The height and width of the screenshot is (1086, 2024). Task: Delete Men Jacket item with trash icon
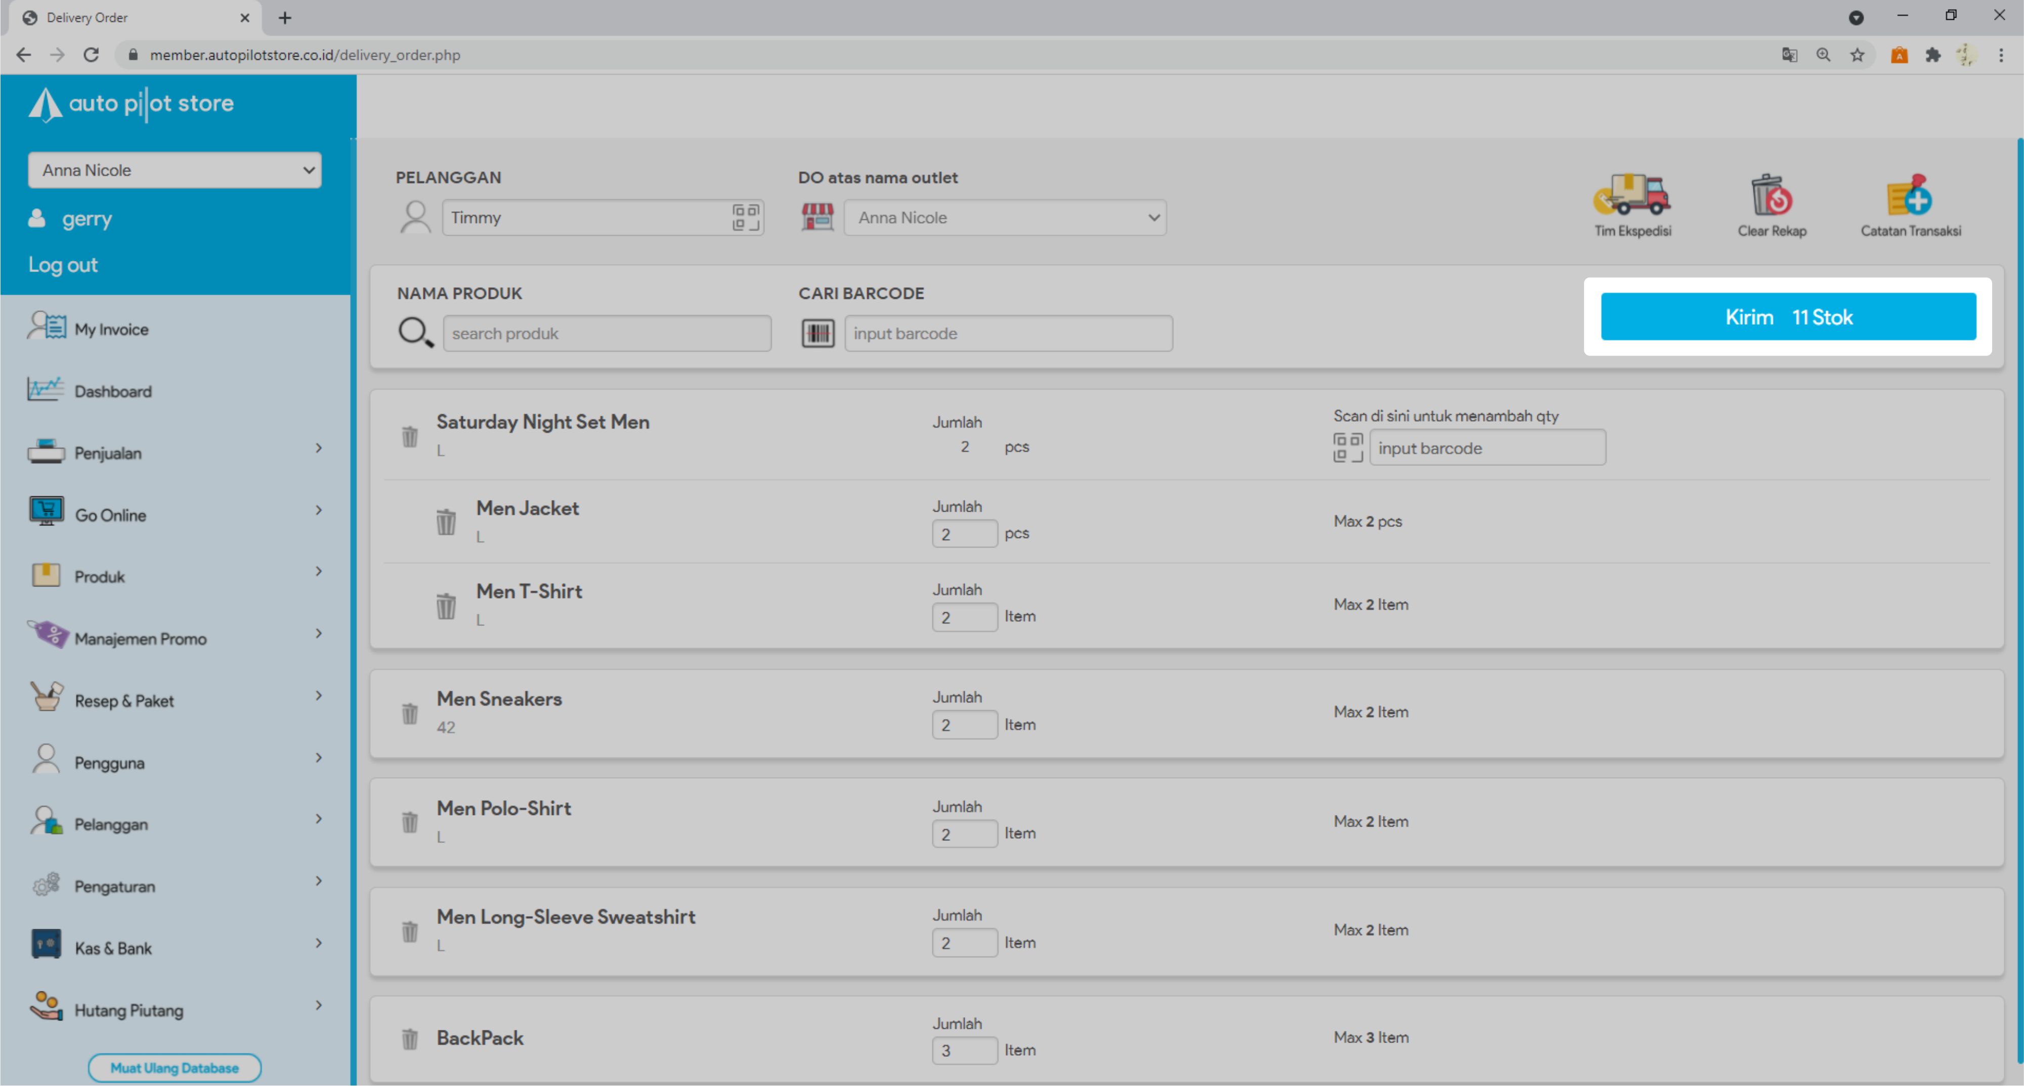(x=446, y=521)
